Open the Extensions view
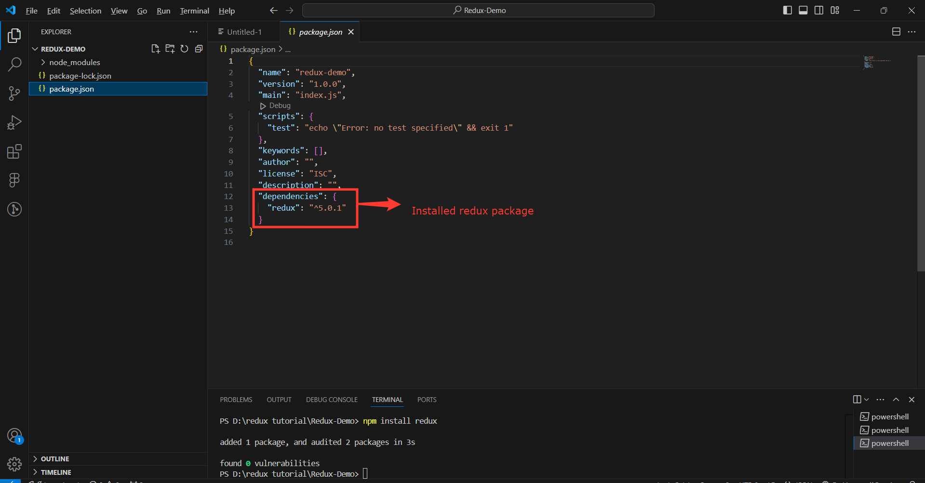The height and width of the screenshot is (483, 925). 14,151
